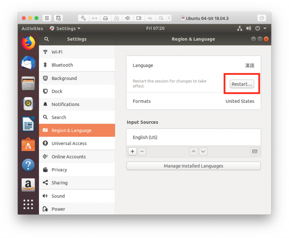This screenshot has height=238, width=289.
Task: Select Wi-Fi in settings sidebar
Action: tap(77, 52)
